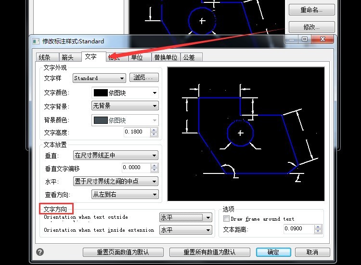Increase 文本距离 with up arrow
This screenshot has width=361, height=265.
pos(318,227)
